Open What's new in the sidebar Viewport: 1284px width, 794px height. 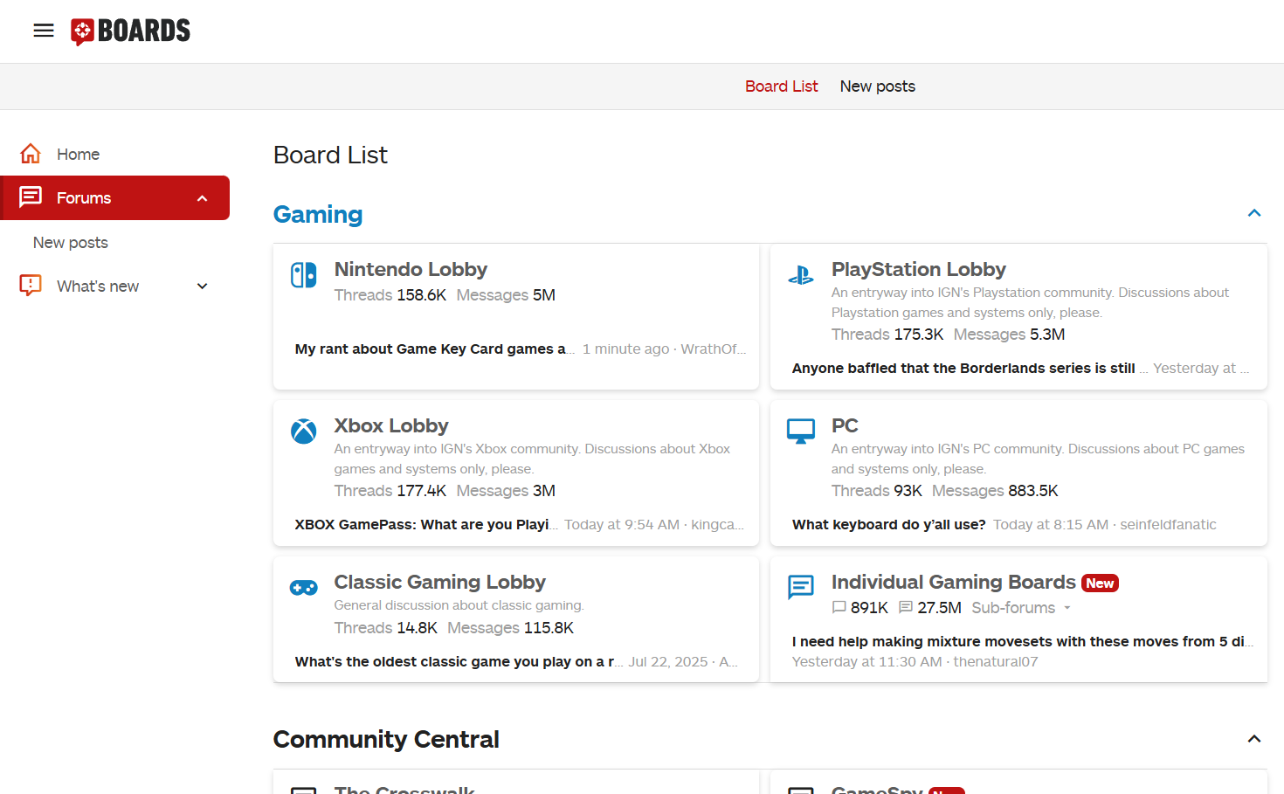(x=98, y=287)
